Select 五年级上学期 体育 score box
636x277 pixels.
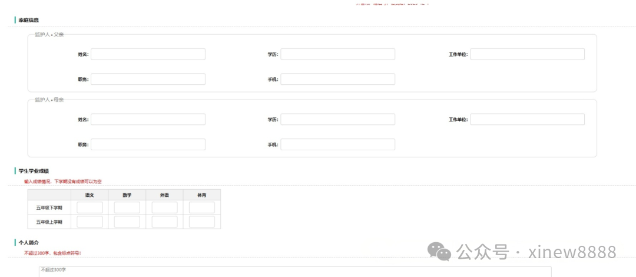coord(201,222)
